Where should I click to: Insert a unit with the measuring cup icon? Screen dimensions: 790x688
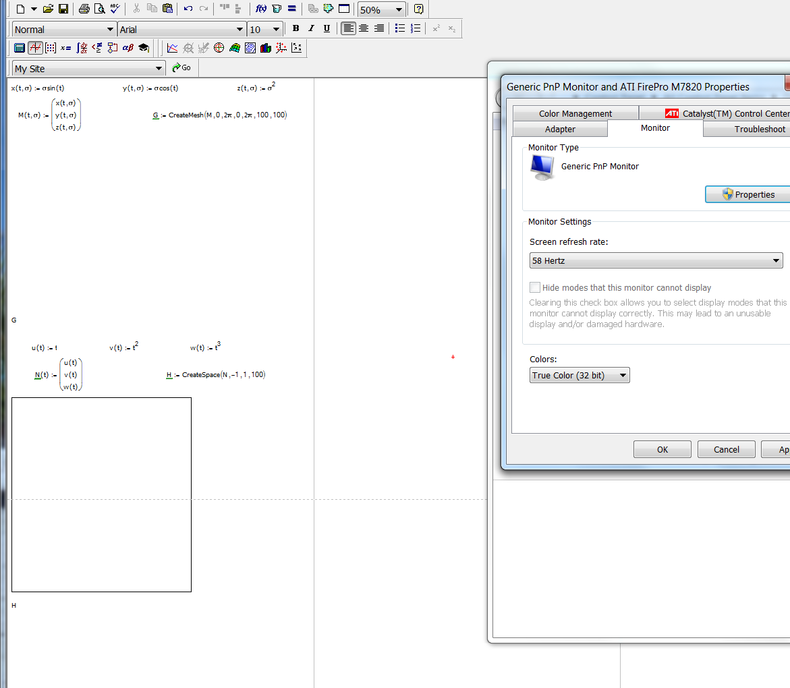277,9
